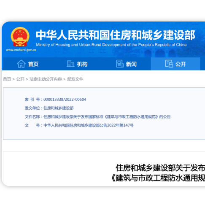This screenshot has width=205, height=205.
Task: Go to 首页 in breadcrumb trail
Action: [x=7, y=79]
